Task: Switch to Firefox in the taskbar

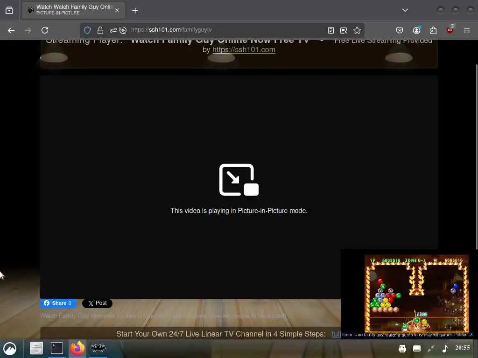Action: (x=77, y=348)
